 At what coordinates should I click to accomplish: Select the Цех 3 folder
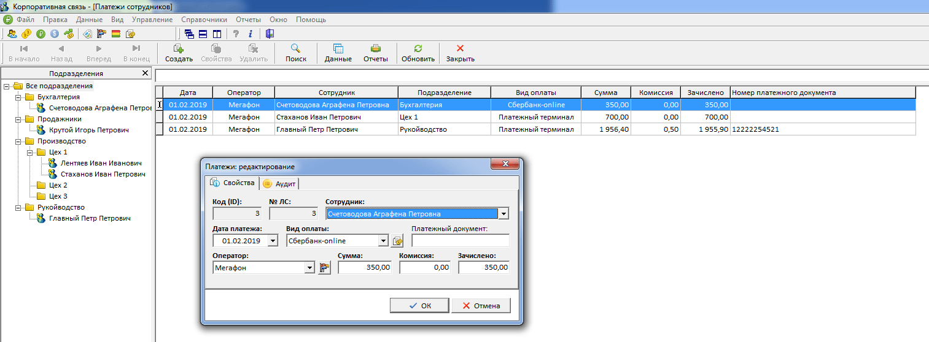(x=58, y=196)
